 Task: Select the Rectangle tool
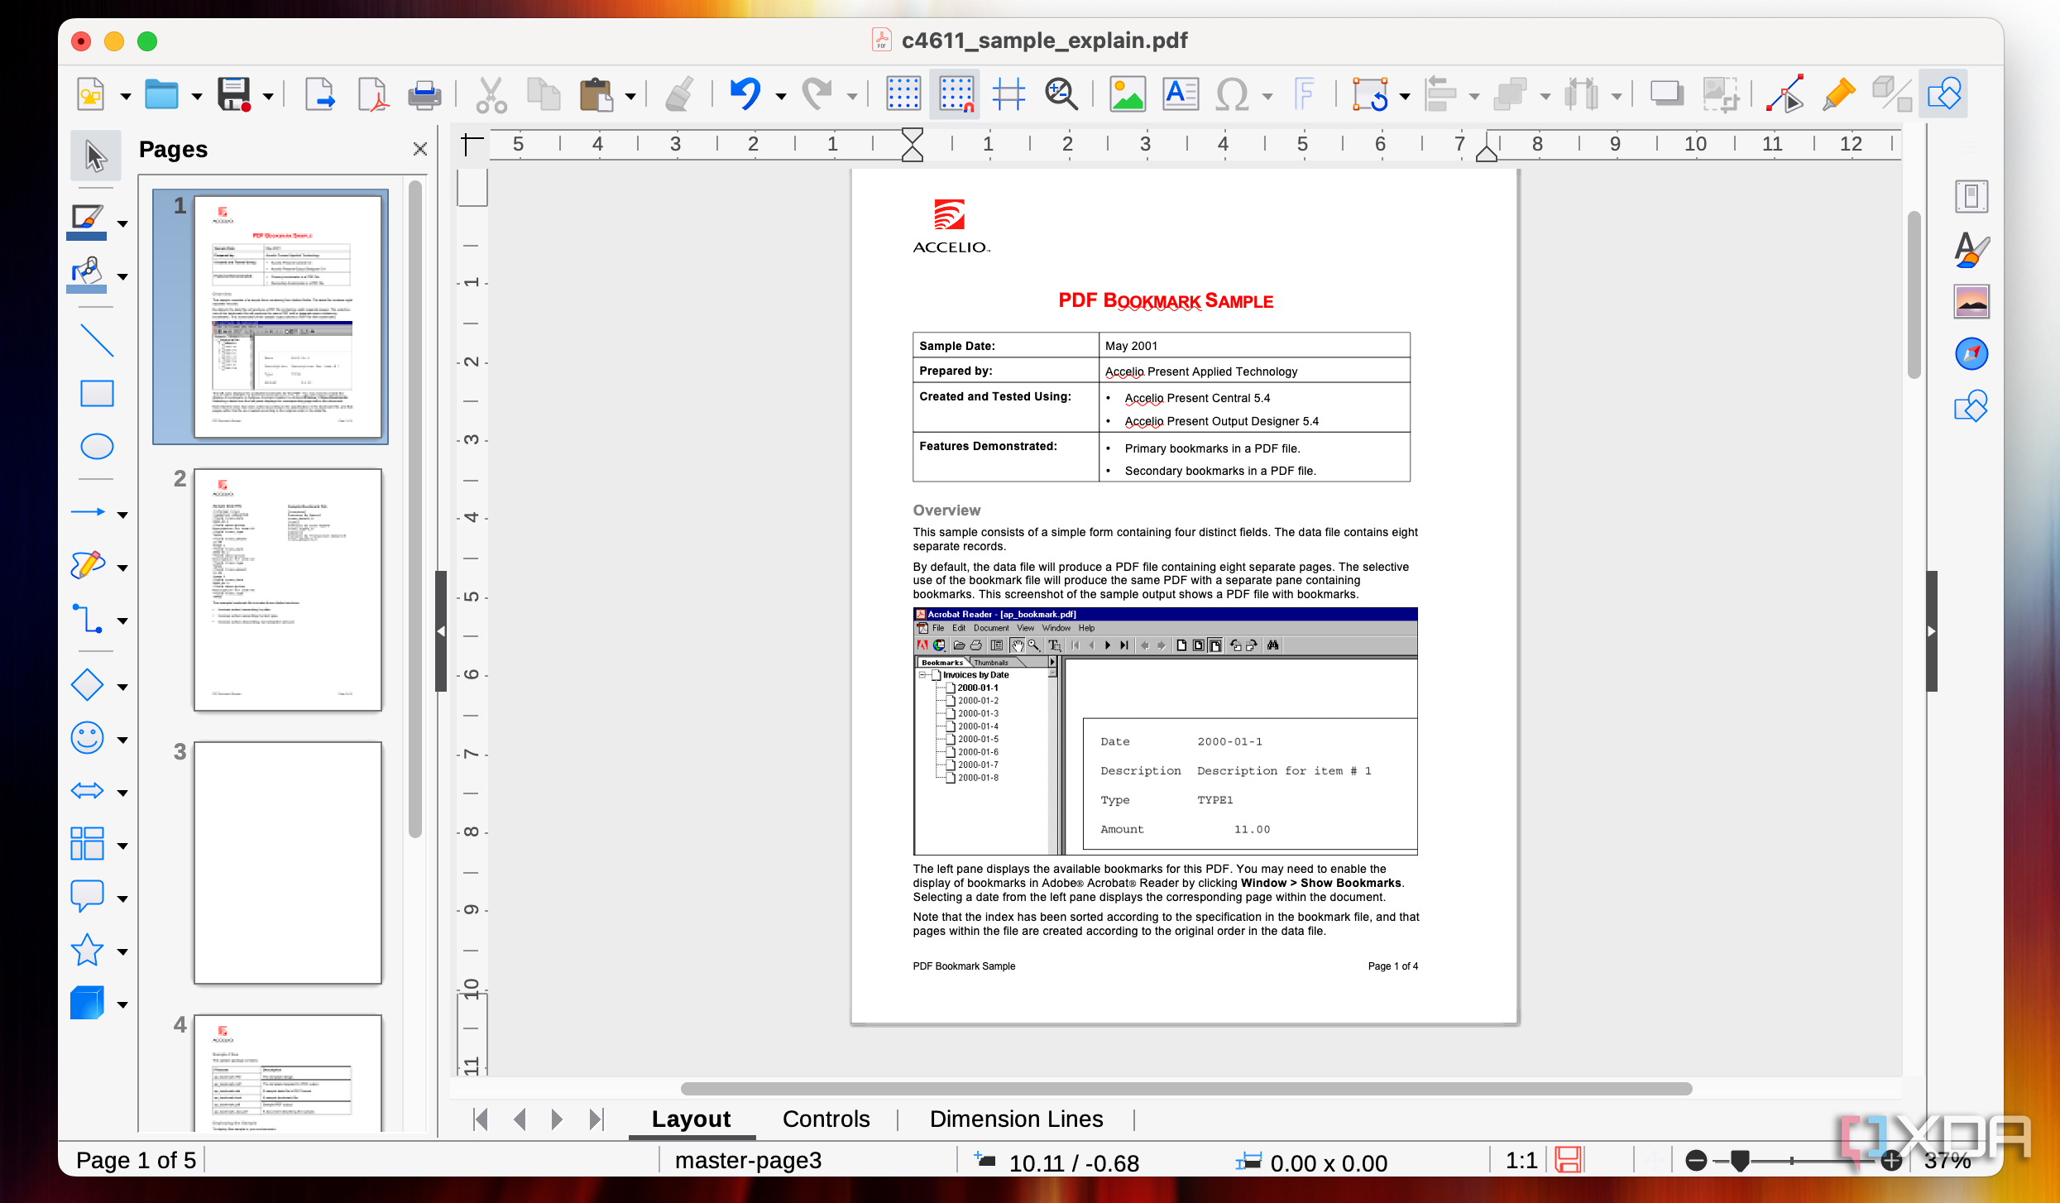coord(97,394)
